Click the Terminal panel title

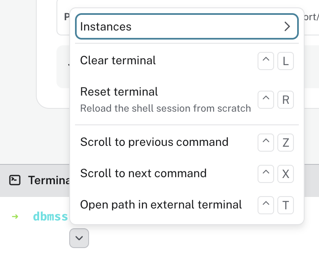tap(49, 180)
